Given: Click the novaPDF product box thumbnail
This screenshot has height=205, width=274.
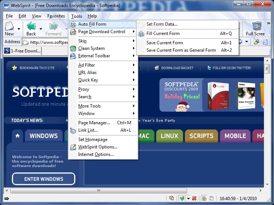Looking at the screenshot, I should pyautogui.click(x=218, y=96).
